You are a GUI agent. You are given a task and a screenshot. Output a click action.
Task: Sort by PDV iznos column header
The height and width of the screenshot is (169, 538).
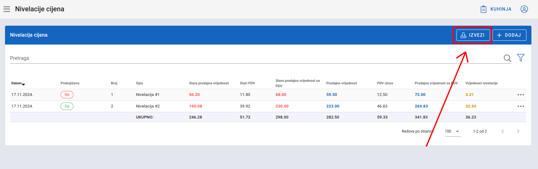coord(385,83)
